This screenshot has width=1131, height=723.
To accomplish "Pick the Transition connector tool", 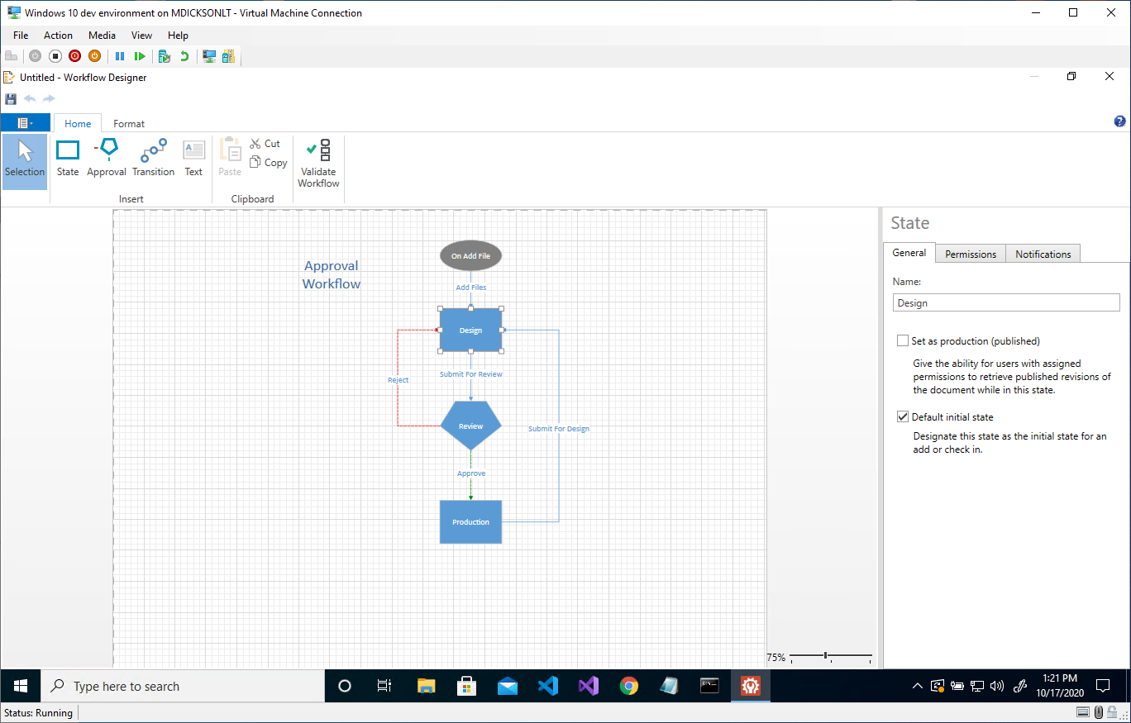I will click(x=153, y=158).
